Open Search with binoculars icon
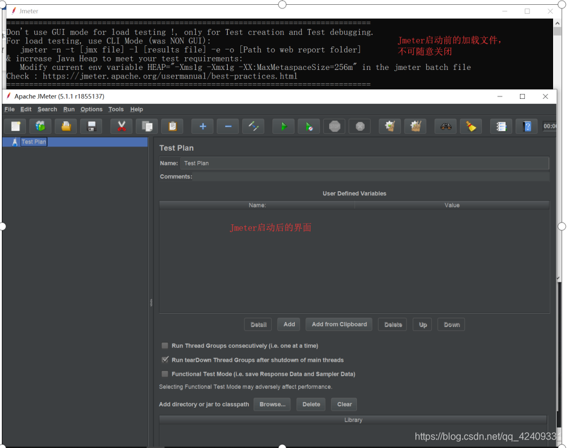The width and height of the screenshot is (567, 448). [446, 127]
